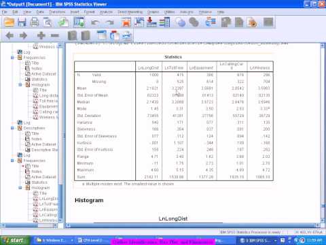Select the Descriptive Statistics outline item

pos(44,150)
